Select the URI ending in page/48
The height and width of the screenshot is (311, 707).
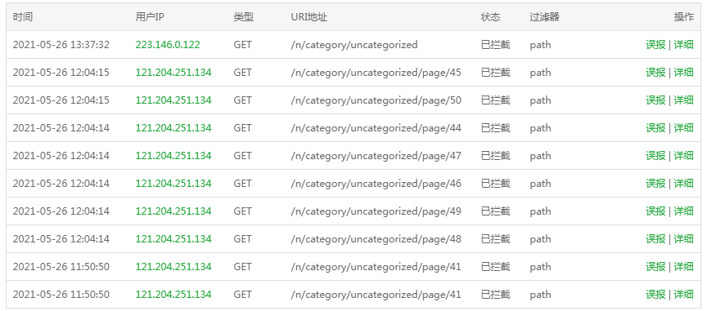[x=376, y=239]
